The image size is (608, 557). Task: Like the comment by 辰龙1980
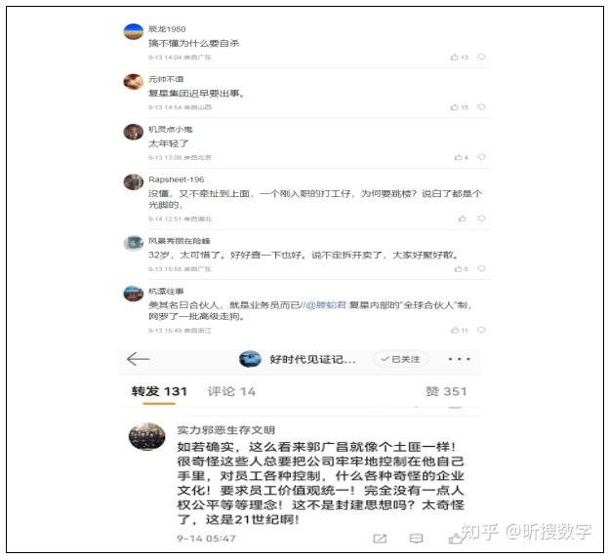[x=459, y=57]
